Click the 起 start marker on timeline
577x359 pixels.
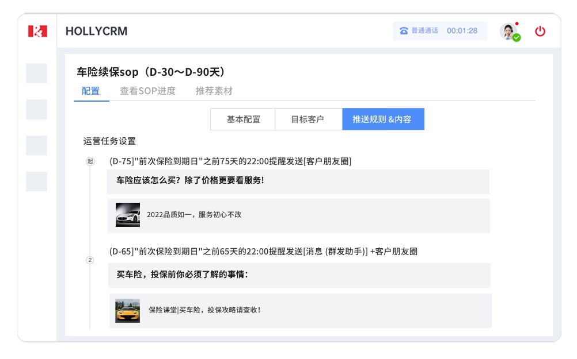[x=90, y=161]
